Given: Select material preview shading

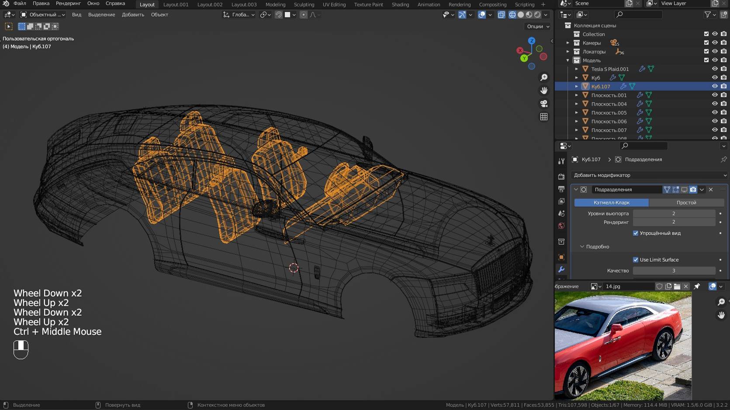Looking at the screenshot, I should click(x=529, y=14).
